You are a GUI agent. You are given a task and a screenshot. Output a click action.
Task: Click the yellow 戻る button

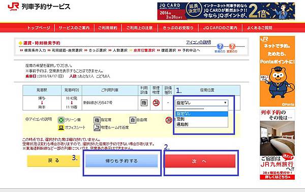tap(53, 161)
